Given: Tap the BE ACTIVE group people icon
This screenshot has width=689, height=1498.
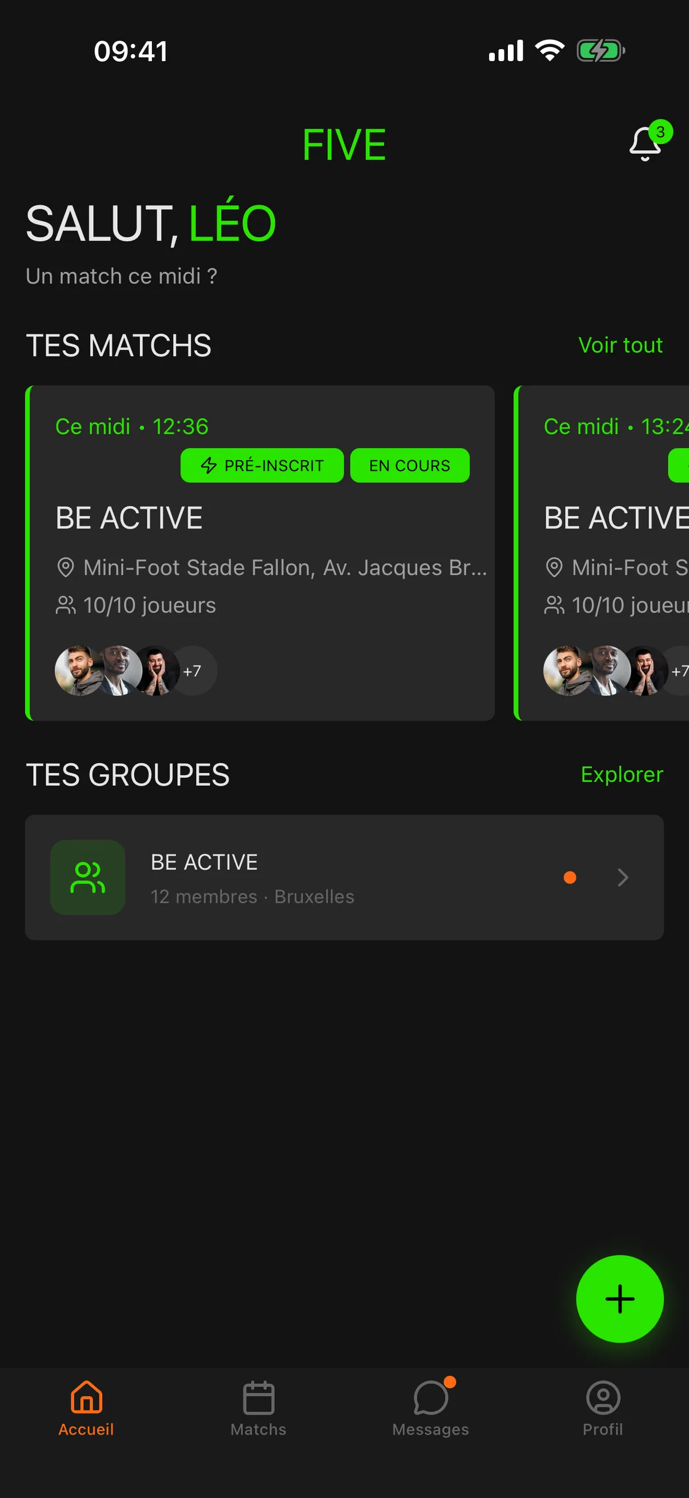Looking at the screenshot, I should click(88, 877).
